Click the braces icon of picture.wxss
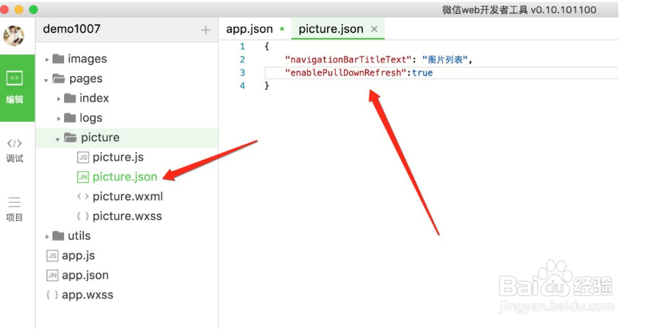The width and height of the screenshot is (651, 329). pos(83,216)
